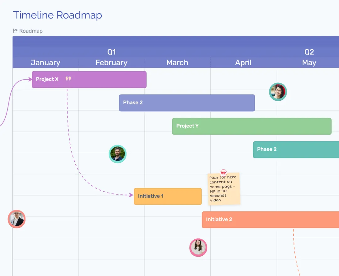
Task: Select the teal Phase 2 bar in April
Action: coord(295,150)
